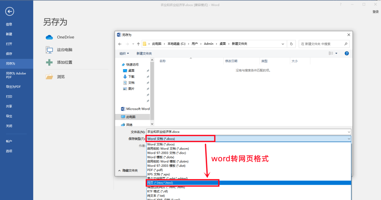The height and width of the screenshot is (200, 381).
Task: Choose RTF 格式 (*.rtf) option
Action: [249, 192]
